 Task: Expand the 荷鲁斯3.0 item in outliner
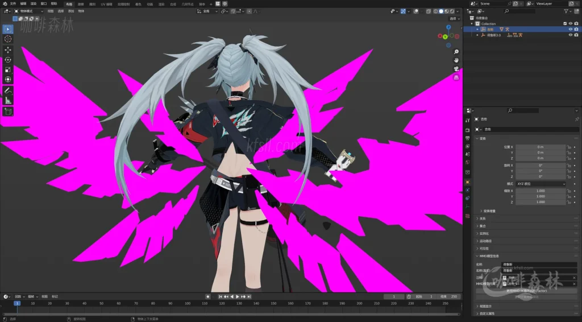point(477,35)
